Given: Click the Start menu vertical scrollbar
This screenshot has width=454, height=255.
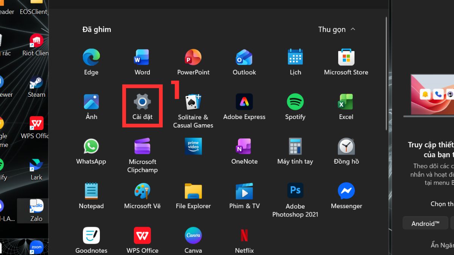Looking at the screenshot, I should (x=386, y=74).
